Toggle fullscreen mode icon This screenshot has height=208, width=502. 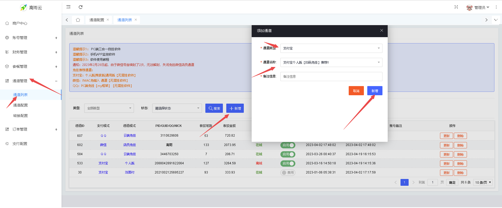(456, 7)
